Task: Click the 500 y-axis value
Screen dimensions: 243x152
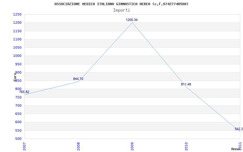Action: point(18,139)
